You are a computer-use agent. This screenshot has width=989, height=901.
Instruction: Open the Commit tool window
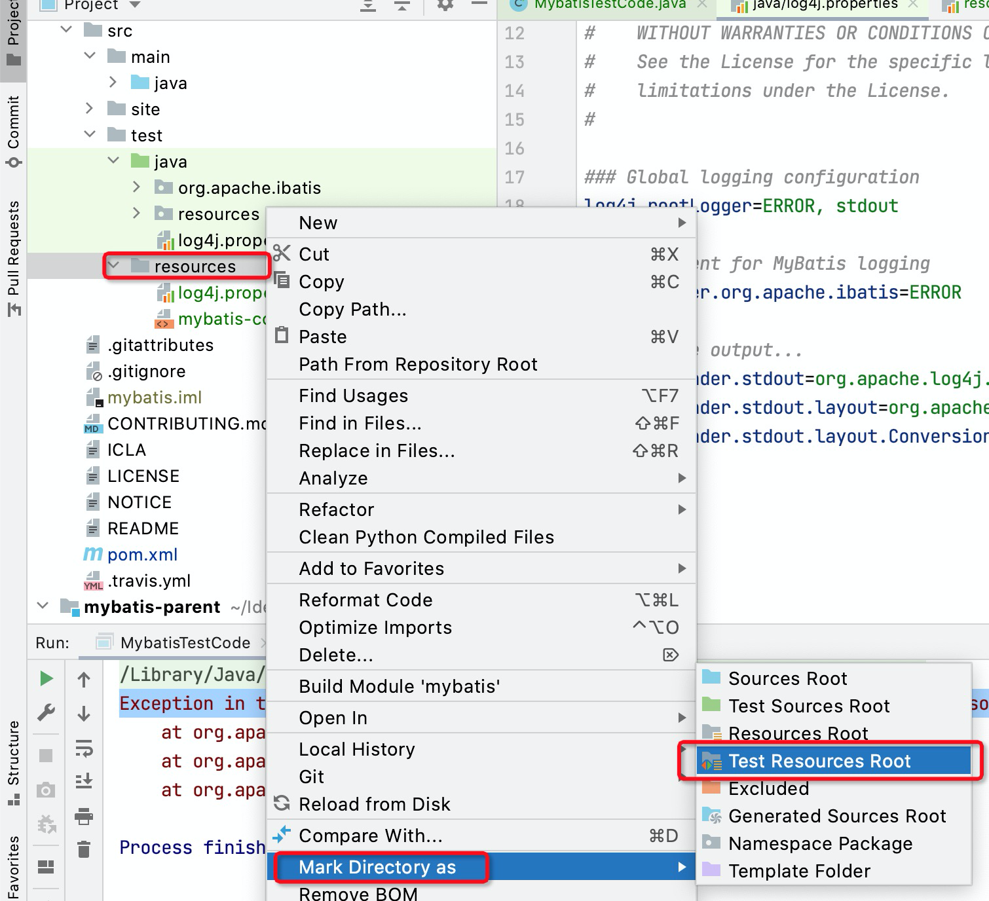tap(13, 131)
